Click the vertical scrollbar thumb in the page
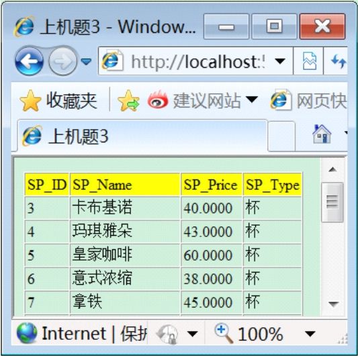Image resolution: width=358 pixels, height=356 pixels. pyautogui.click(x=332, y=202)
